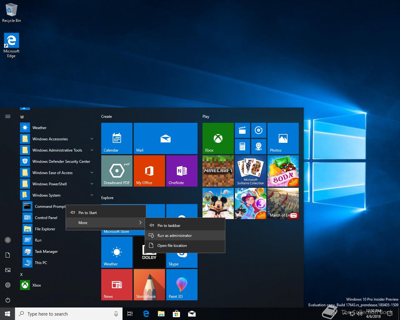
Task: Open Pictures from Start sidebar
Action: tap(8, 270)
